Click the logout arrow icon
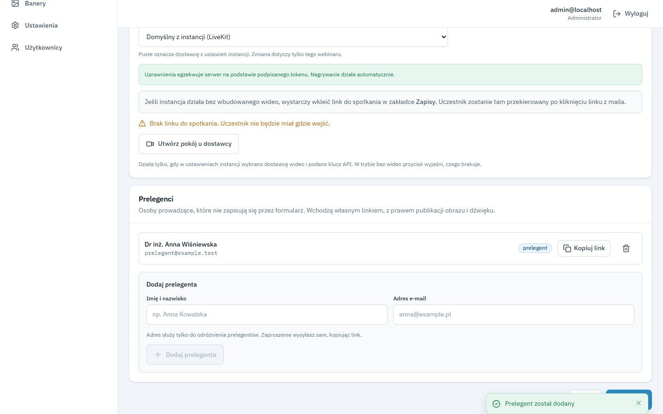This screenshot has height=414, width=663. [617, 14]
